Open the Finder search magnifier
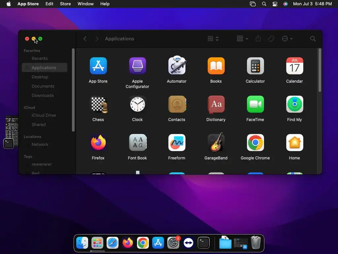 tap(313, 39)
